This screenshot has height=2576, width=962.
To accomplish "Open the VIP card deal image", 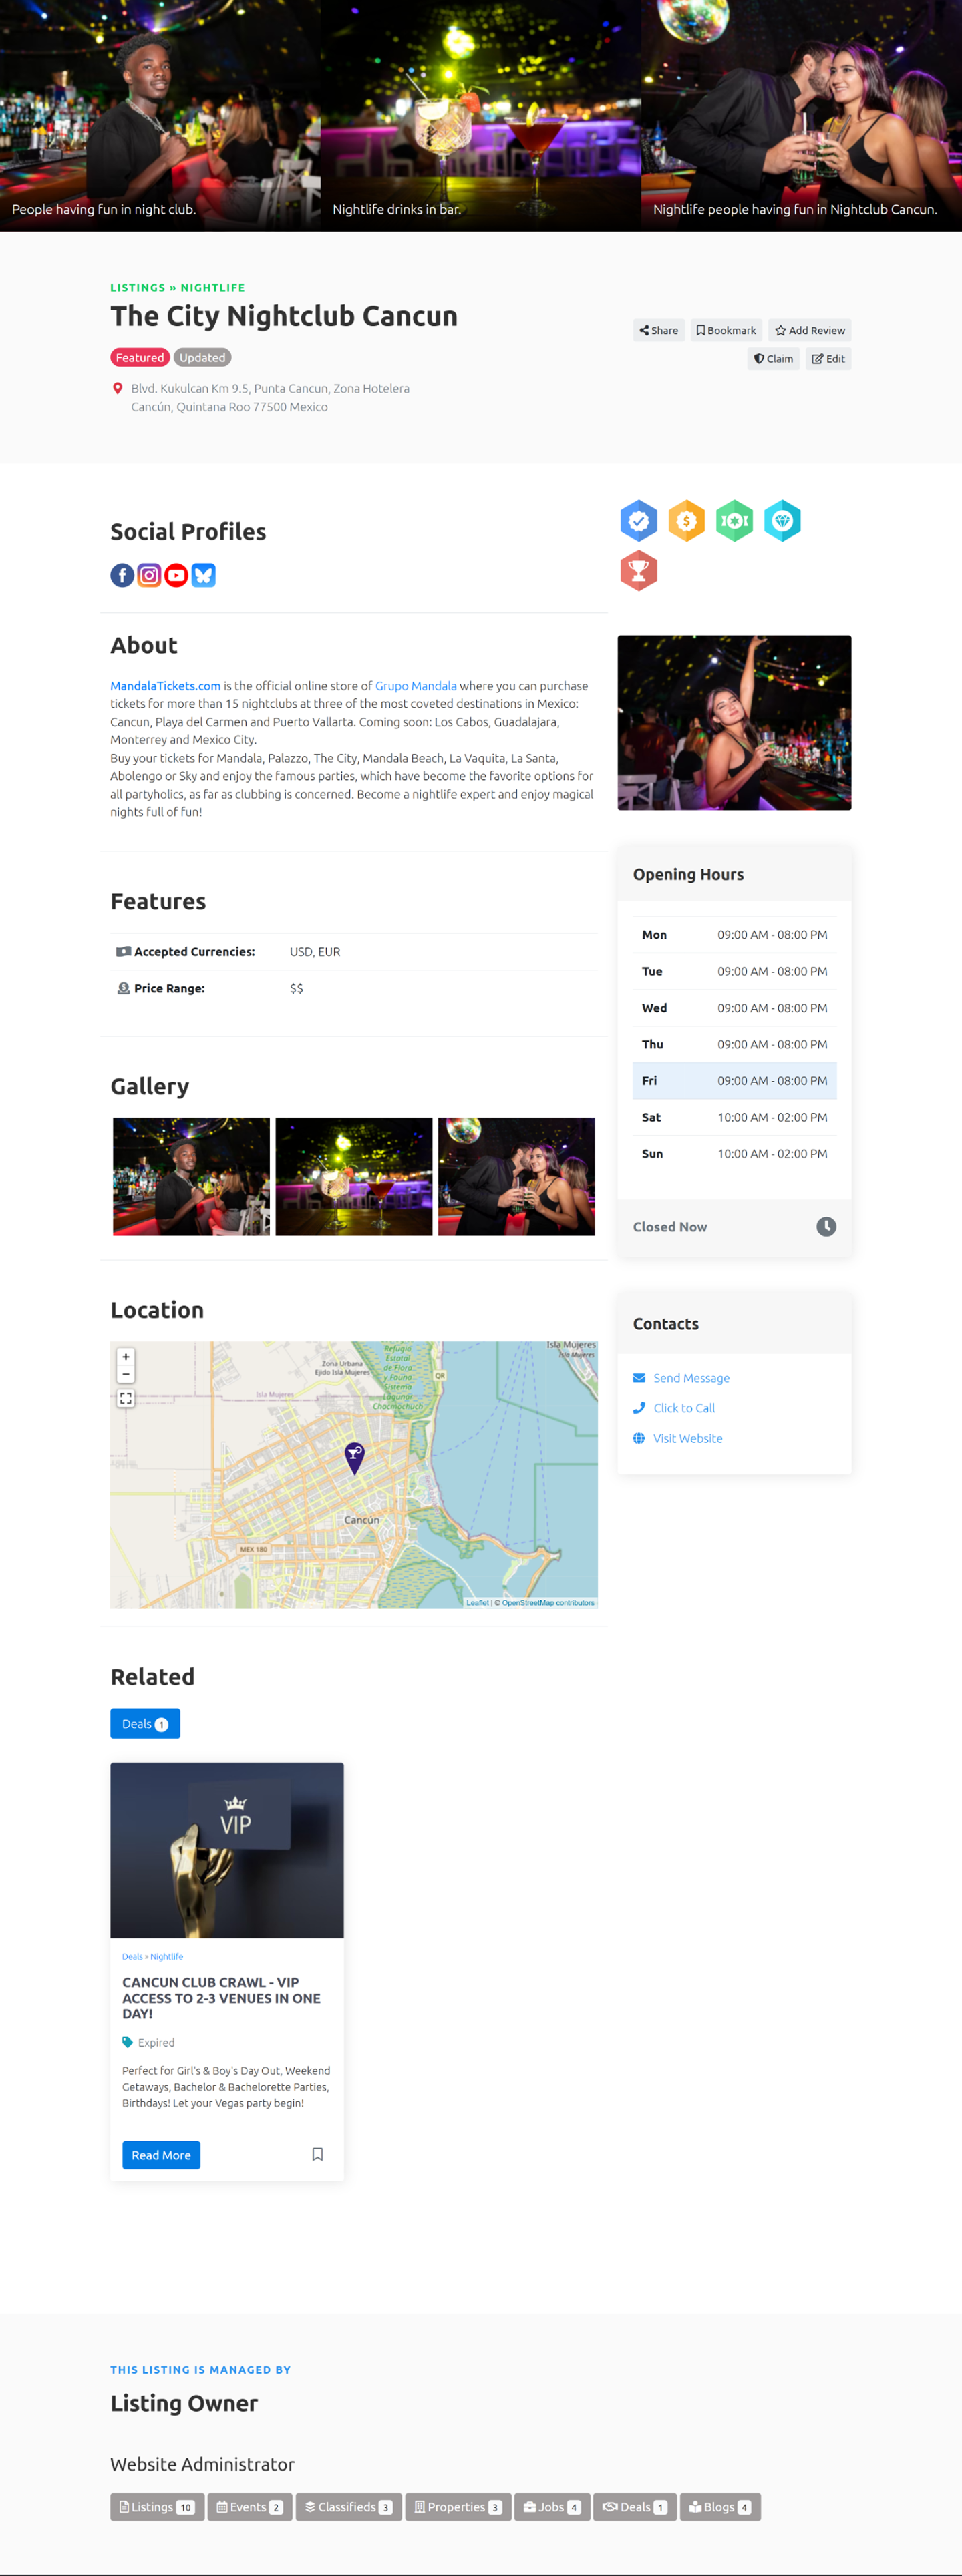I will 227,1850.
